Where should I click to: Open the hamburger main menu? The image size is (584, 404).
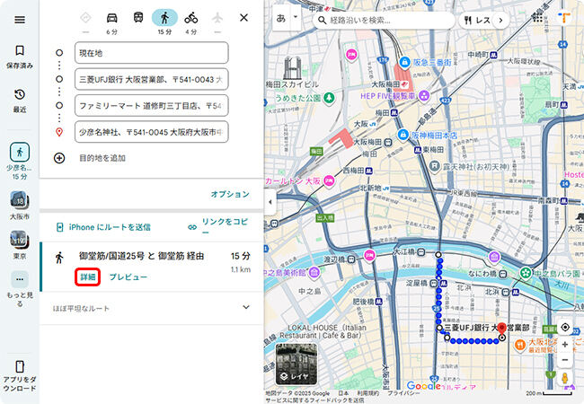20,20
